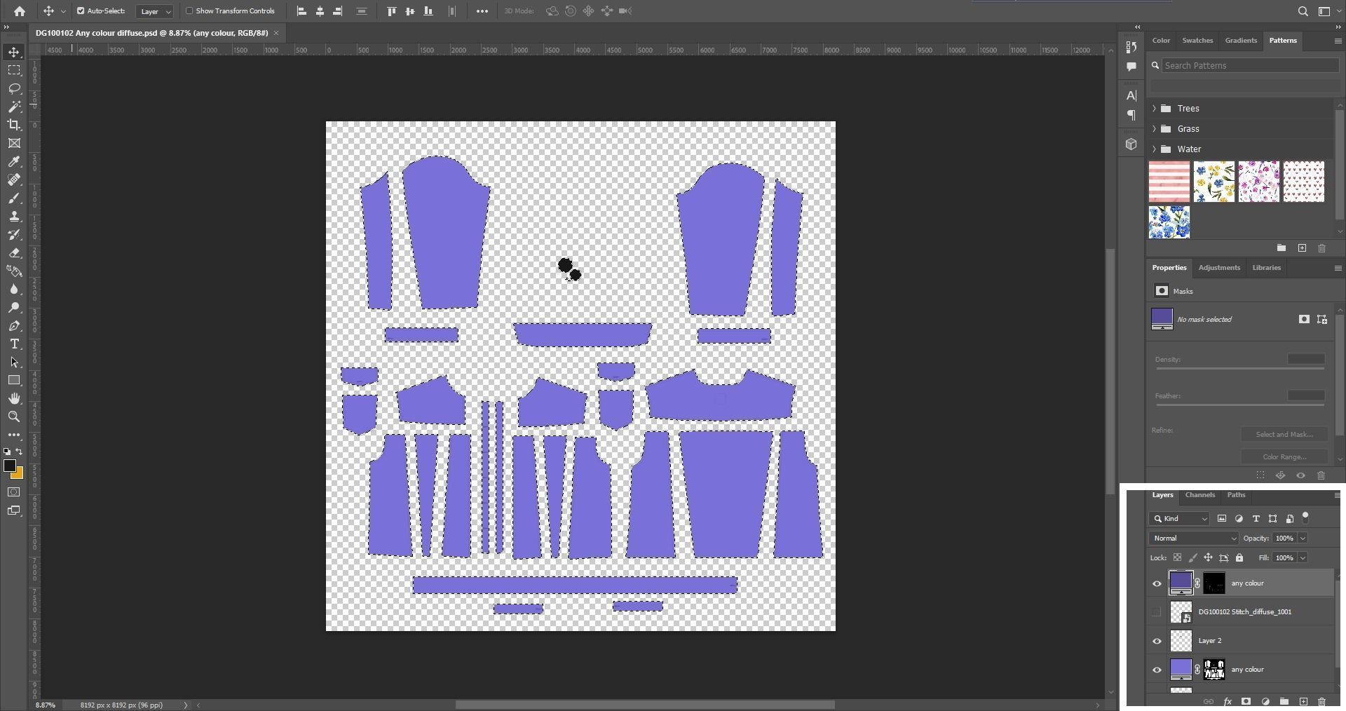Open the Fill value dropdown arrow
This screenshot has height=711, width=1346.
1303,558
